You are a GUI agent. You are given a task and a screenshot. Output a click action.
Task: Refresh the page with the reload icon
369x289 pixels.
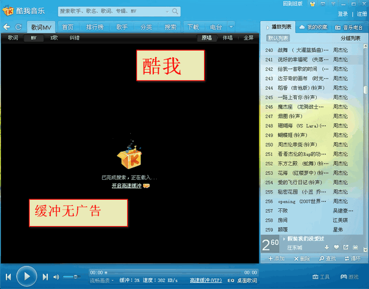[x=18, y=27]
